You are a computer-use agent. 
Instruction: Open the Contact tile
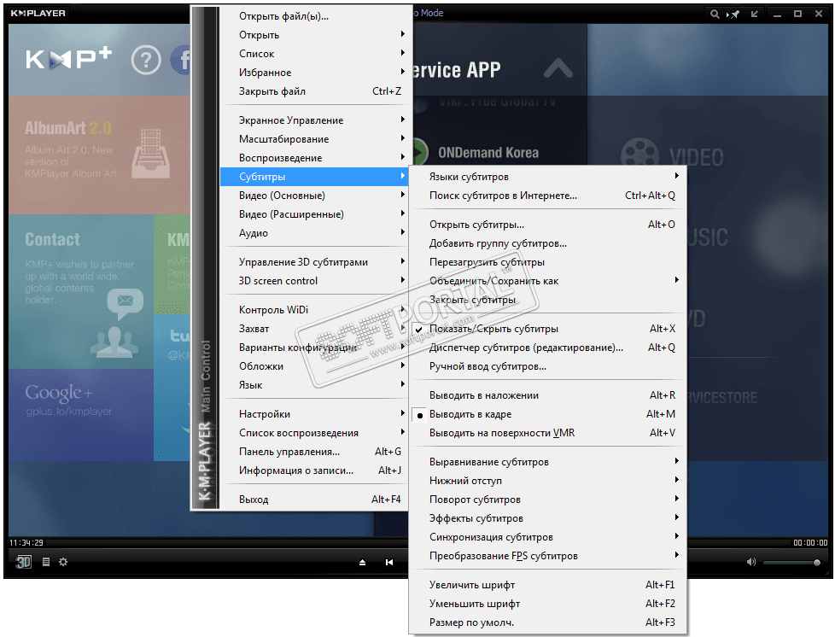[x=81, y=291]
